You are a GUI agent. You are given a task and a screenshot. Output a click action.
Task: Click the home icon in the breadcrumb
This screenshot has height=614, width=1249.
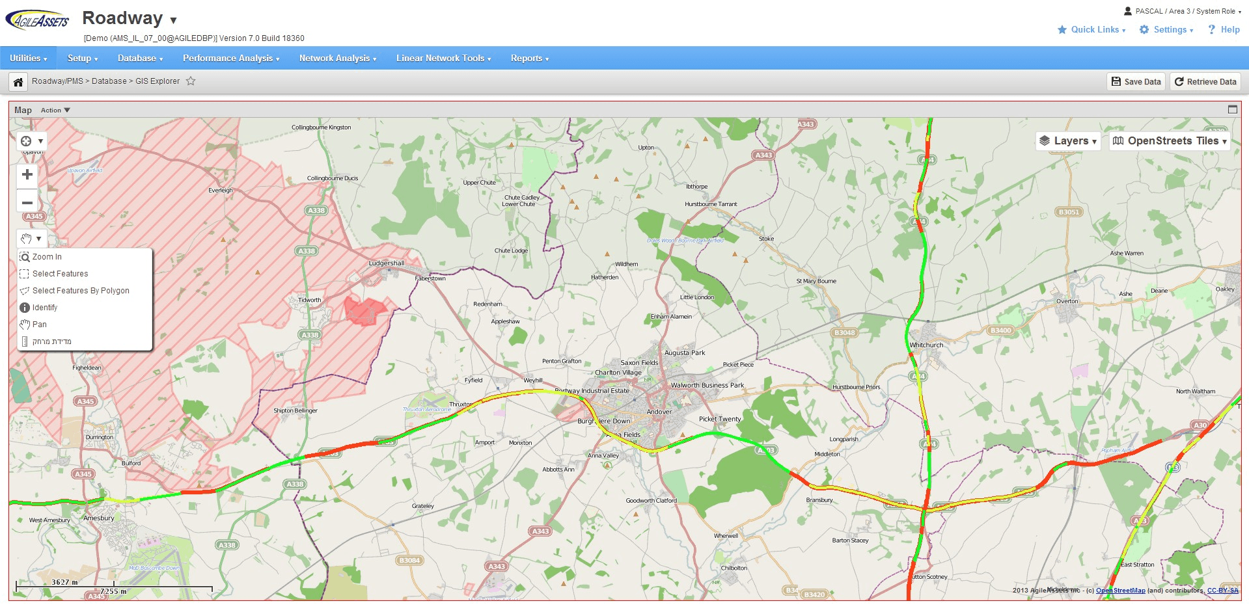[18, 82]
